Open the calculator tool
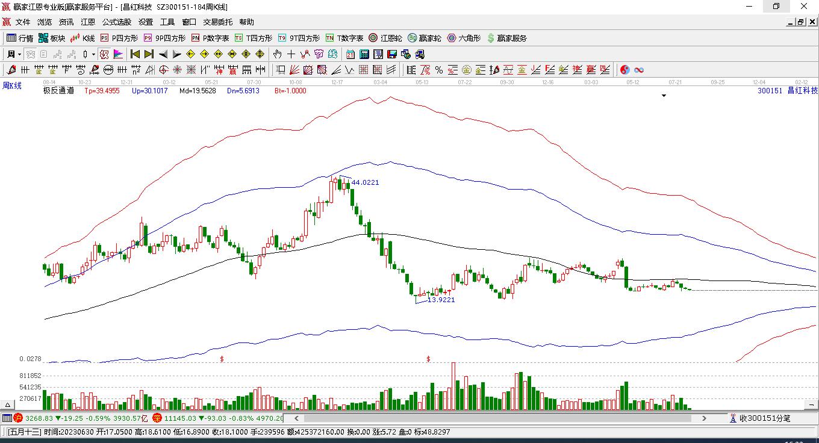Screen dimensions: 819x443 (x=364, y=54)
